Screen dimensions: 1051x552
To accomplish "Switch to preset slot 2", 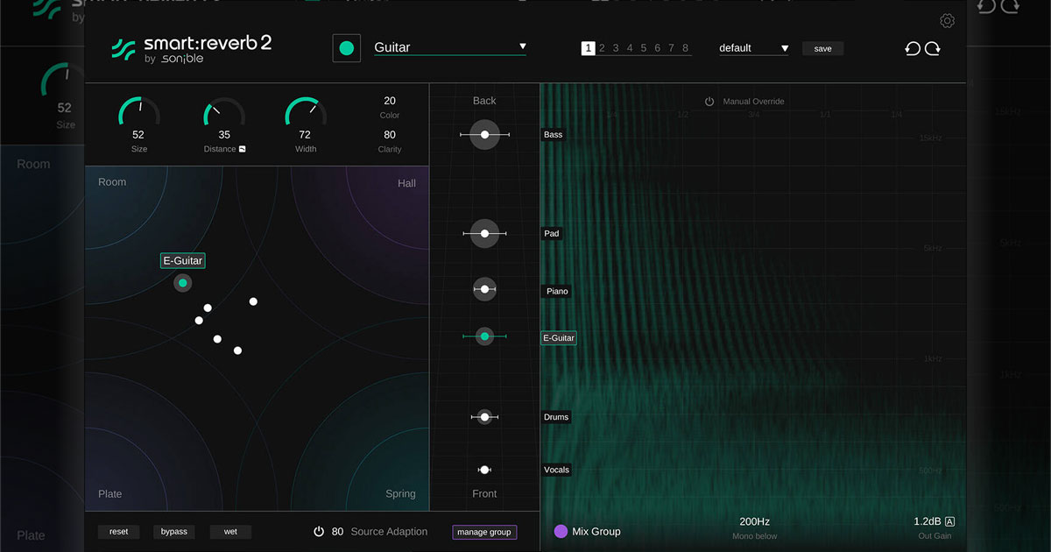I will pyautogui.click(x=603, y=48).
